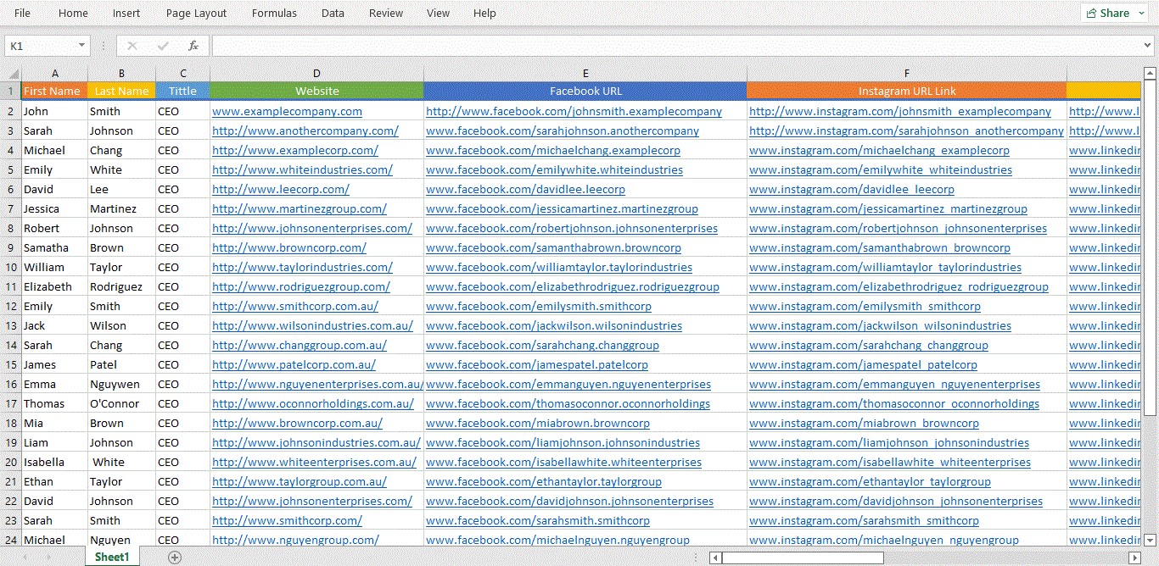Open facebook.com/davidlee.leecorp link

[x=525, y=189]
